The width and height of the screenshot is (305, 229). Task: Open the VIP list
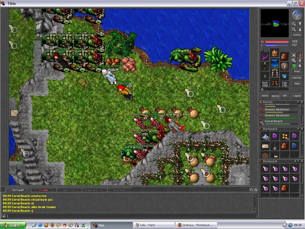[x=284, y=96]
